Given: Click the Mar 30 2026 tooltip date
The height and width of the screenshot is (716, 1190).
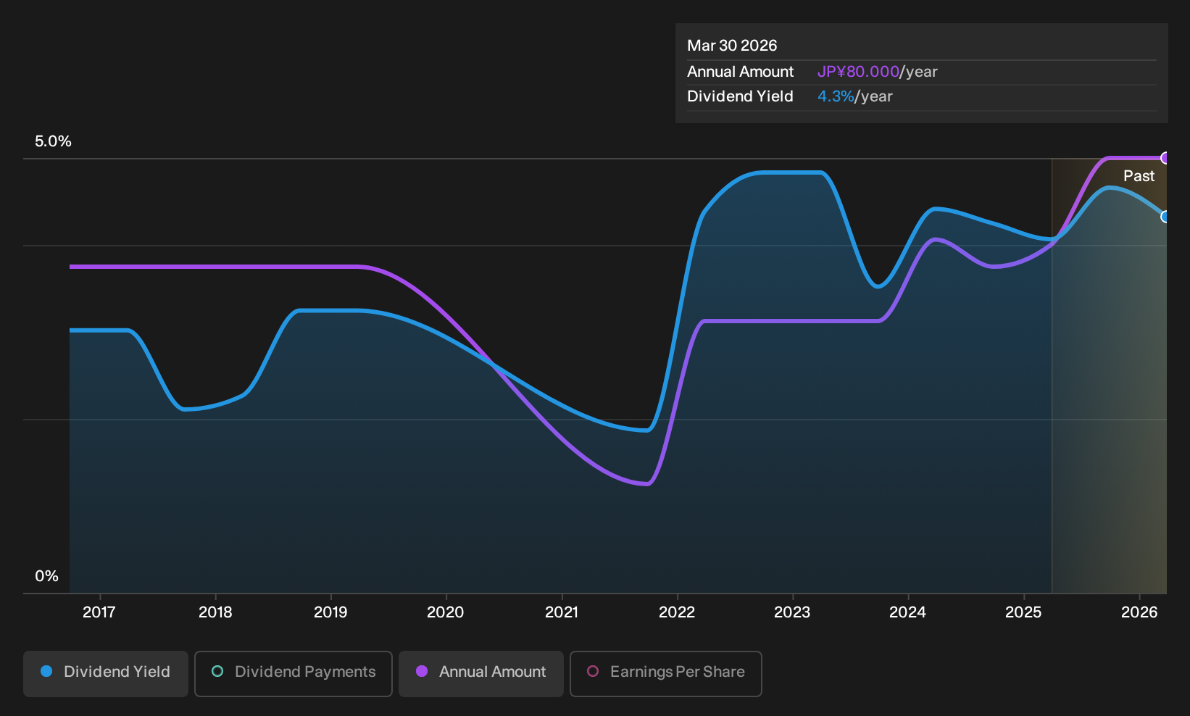Looking at the screenshot, I should [732, 46].
